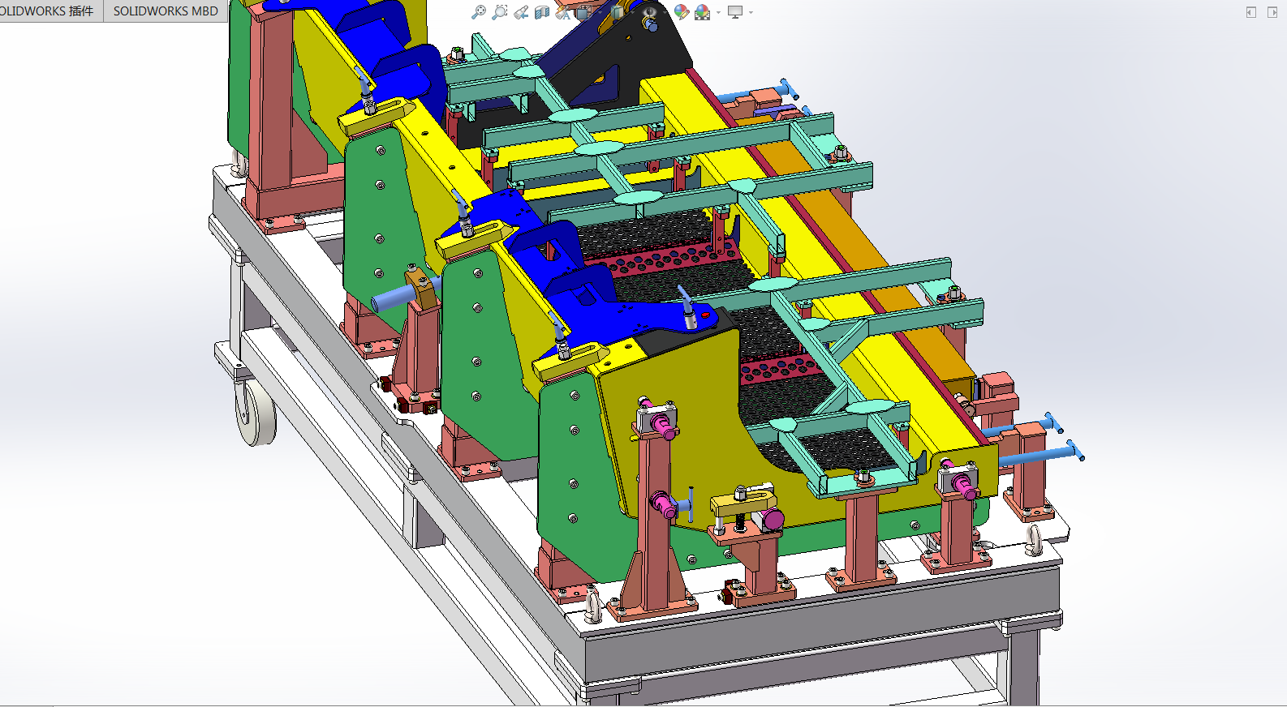Viewport: 1287px width, 707px height.
Task: Click the Previous View icon
Action: pos(521,12)
